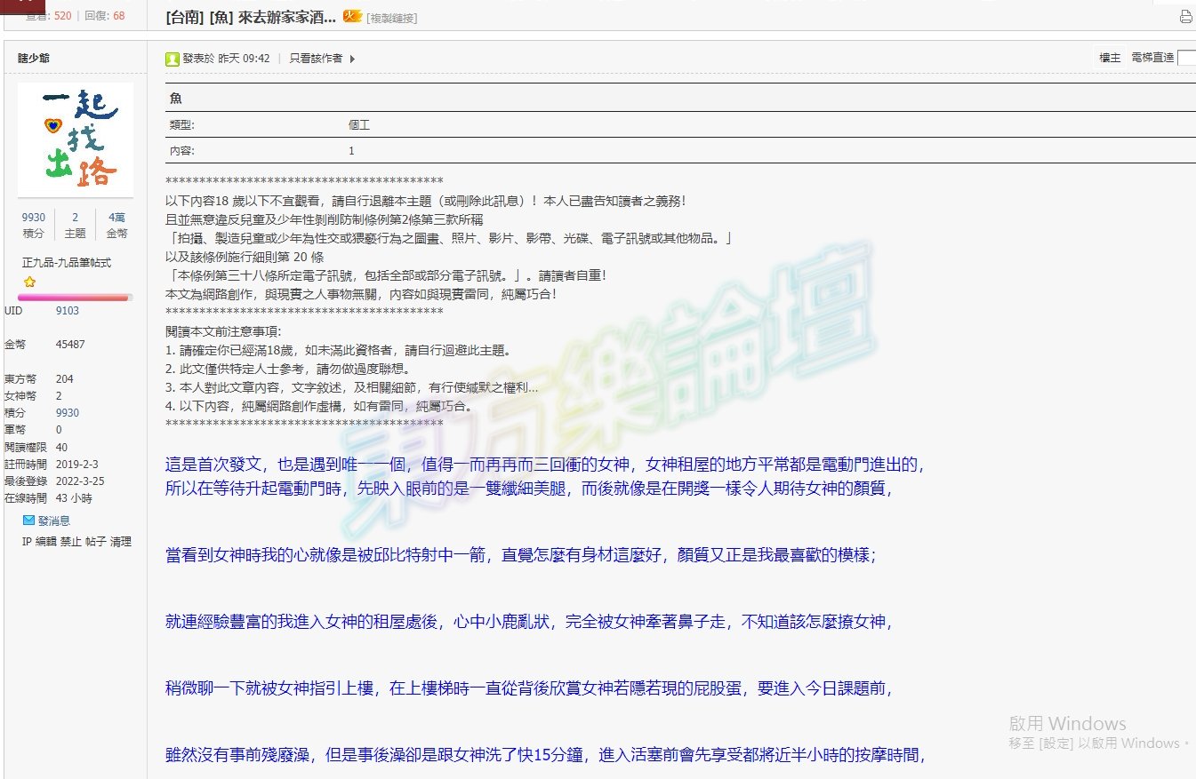Click the hot thread flame badge icon

[352, 17]
